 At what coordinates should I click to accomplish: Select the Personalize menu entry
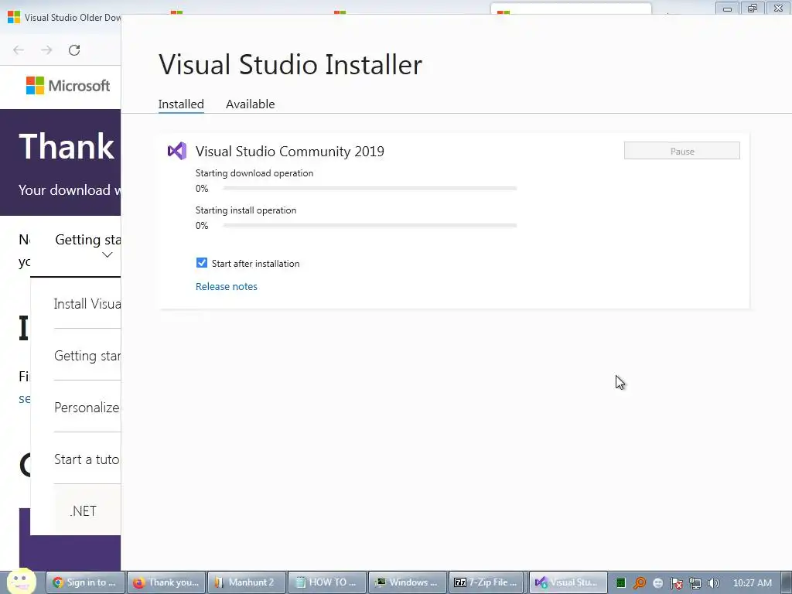point(87,408)
